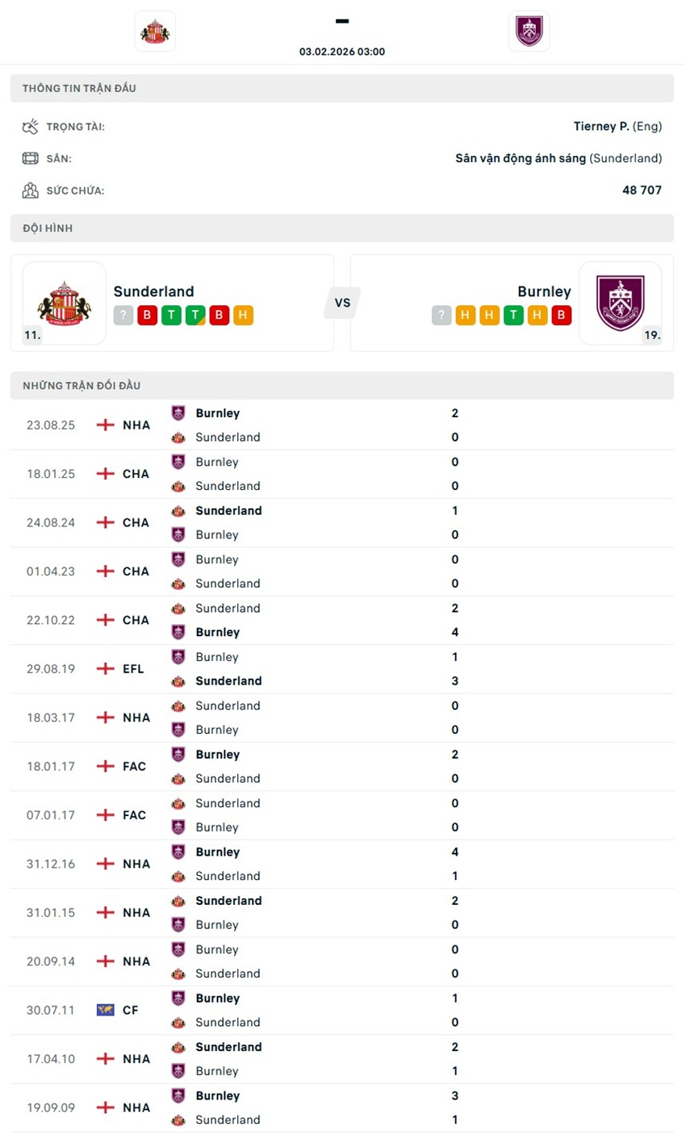This screenshot has height=1139, width=686.
Task: Click the VS badge between the two teams
Action: [342, 302]
